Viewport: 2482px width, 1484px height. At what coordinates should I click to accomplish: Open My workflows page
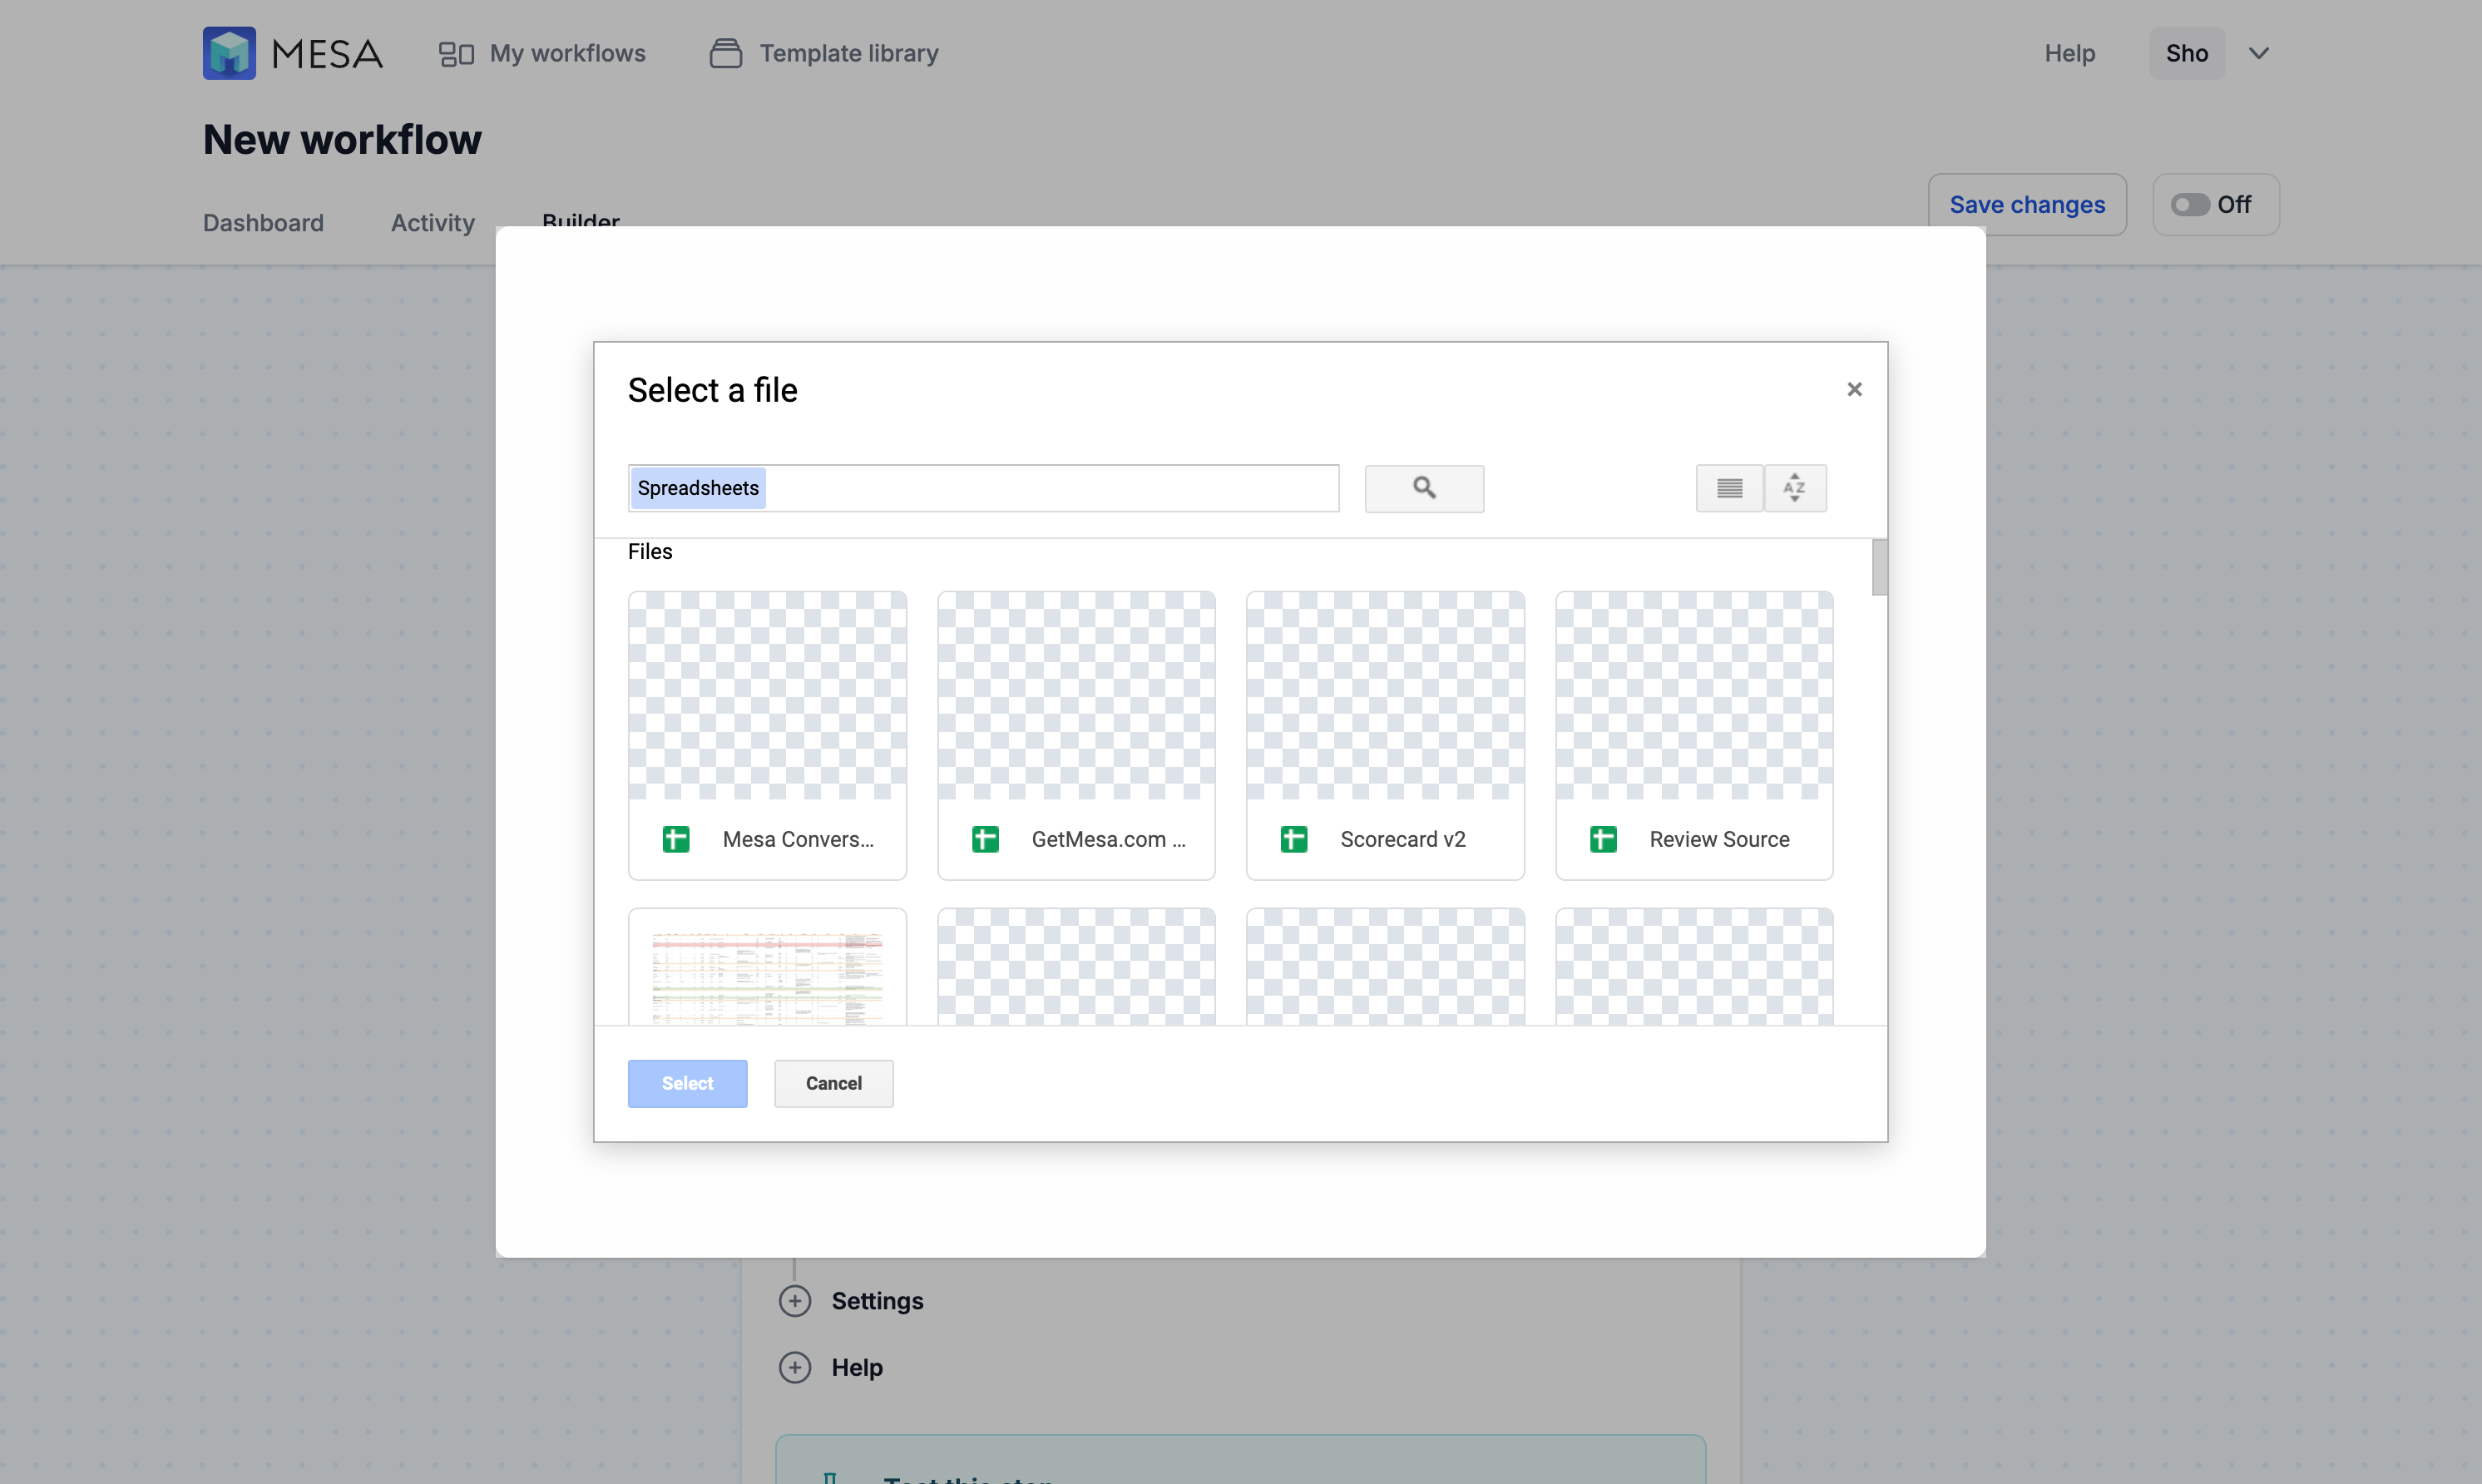[x=541, y=53]
